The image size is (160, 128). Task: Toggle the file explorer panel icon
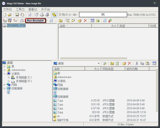pos(54,15)
